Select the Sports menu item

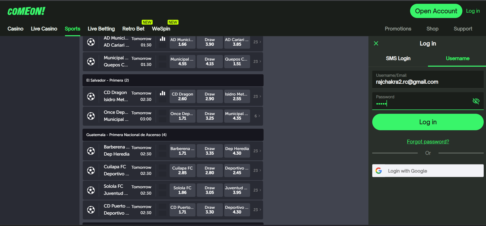(72, 29)
